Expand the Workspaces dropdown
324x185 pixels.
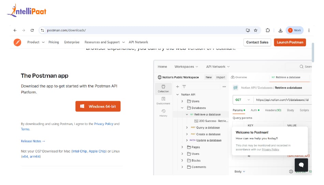click(186, 67)
